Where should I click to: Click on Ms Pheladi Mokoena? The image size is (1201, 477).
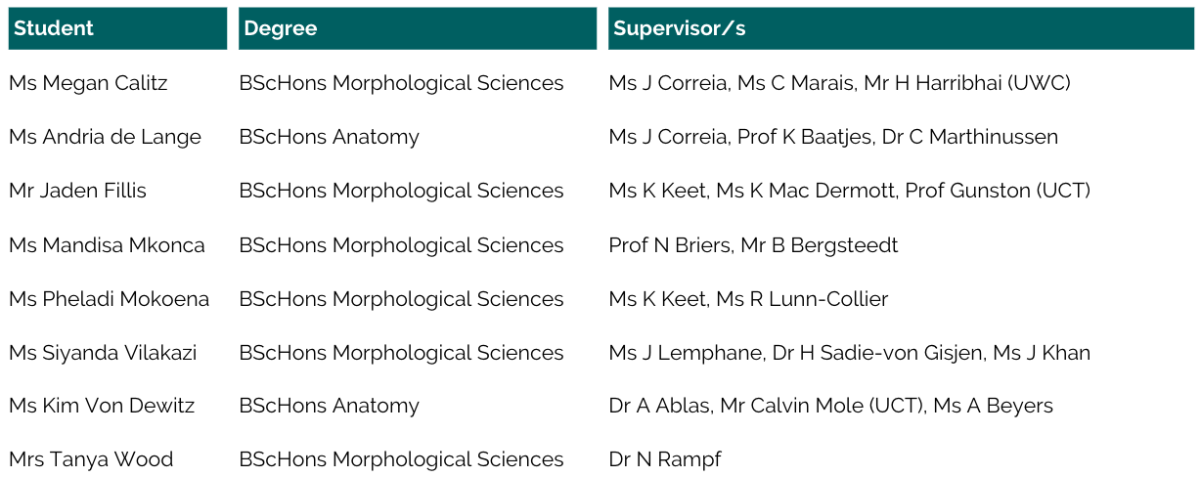pyautogui.click(x=109, y=298)
